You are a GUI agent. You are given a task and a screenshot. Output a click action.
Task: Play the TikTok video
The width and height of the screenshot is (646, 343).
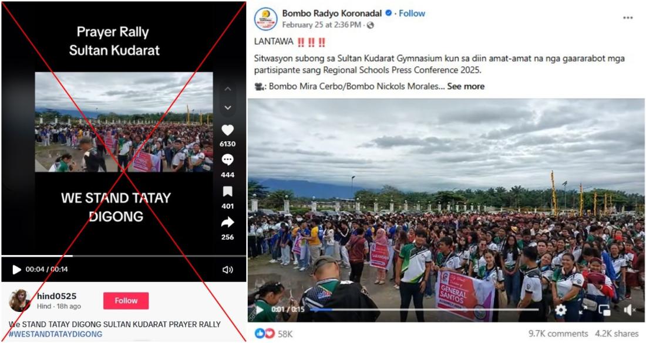coord(16,269)
